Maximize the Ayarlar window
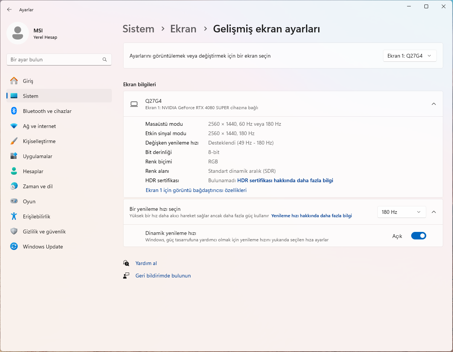This screenshot has height=352, width=453. [x=426, y=6]
